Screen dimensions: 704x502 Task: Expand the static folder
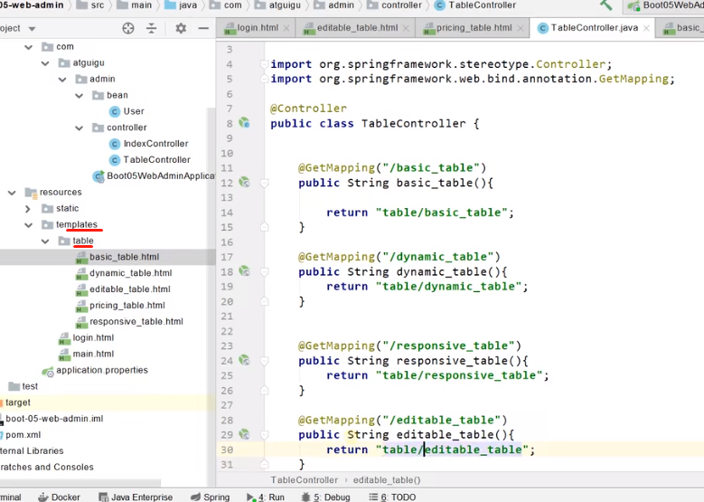click(x=28, y=209)
